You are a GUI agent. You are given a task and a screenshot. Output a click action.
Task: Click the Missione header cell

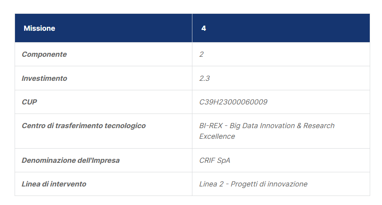(103, 28)
